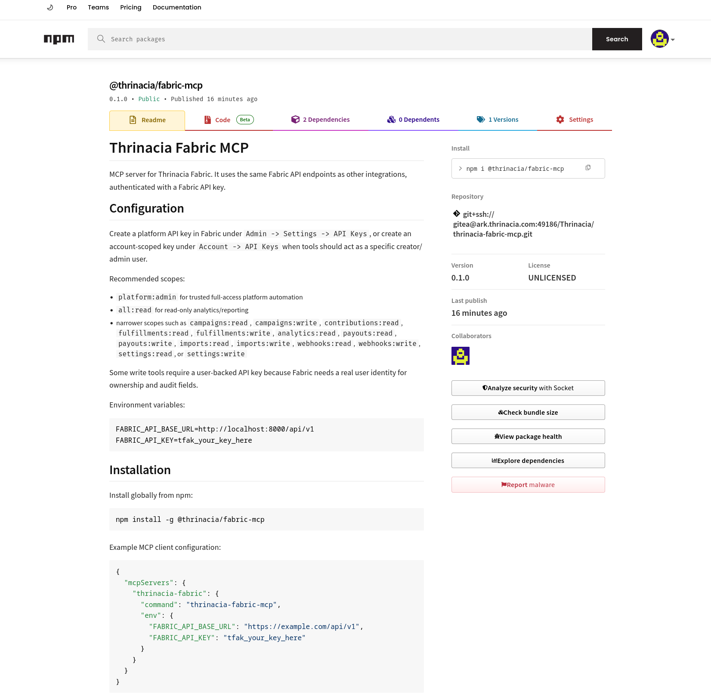Click the version value 0.1.0 in sidebar
711x700 pixels.
[x=461, y=278]
